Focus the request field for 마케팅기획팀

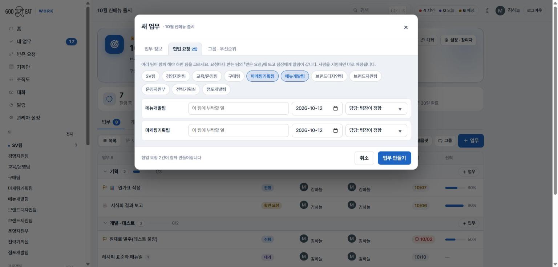(238, 130)
